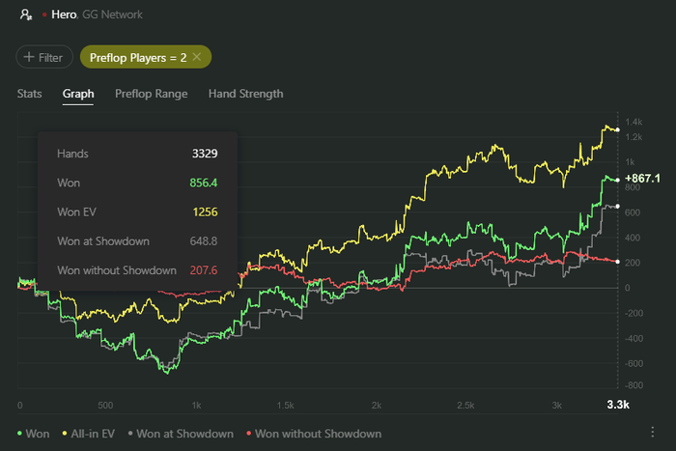Screen dimensions: 676x451
Task: Click the Hero player name
Action: pos(64,15)
